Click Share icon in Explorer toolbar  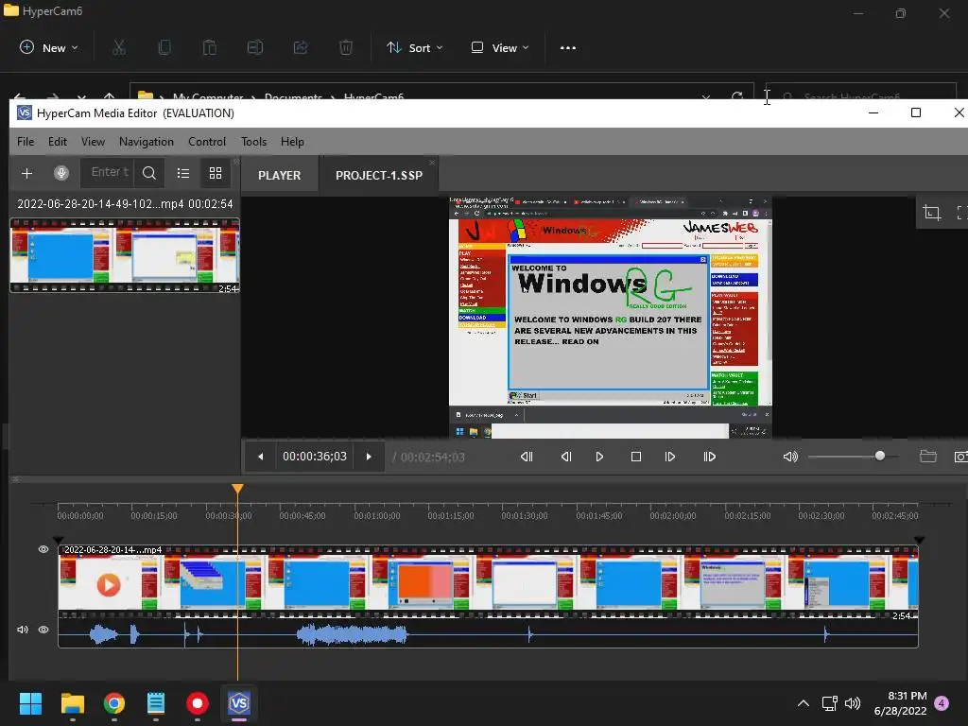[301, 47]
